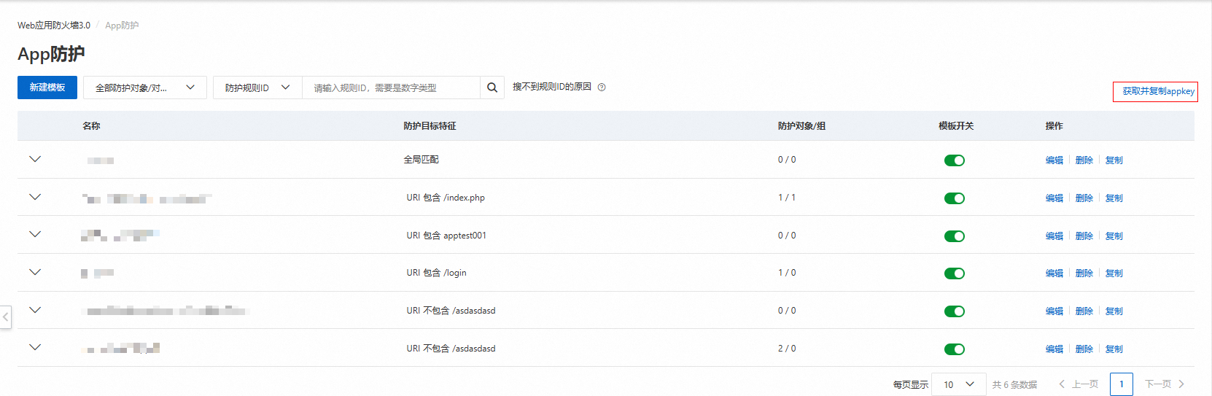Viewport: 1212px width, 396px height.
Task: Copy the 2 / 0 /asdasdasd template
Action: click(x=1114, y=349)
